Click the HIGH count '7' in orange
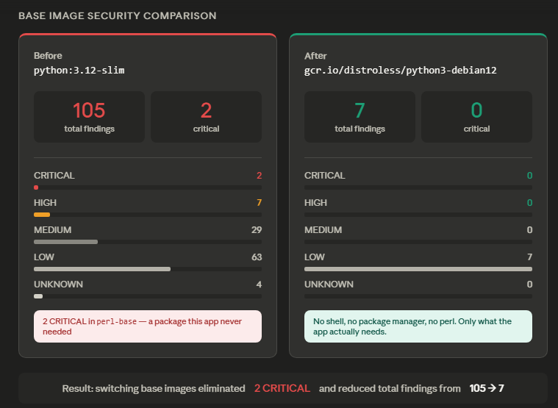 [259, 202]
